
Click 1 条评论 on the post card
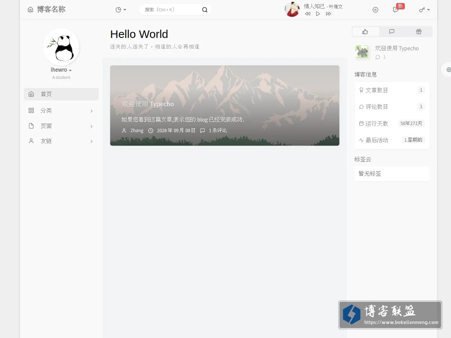coord(218,131)
